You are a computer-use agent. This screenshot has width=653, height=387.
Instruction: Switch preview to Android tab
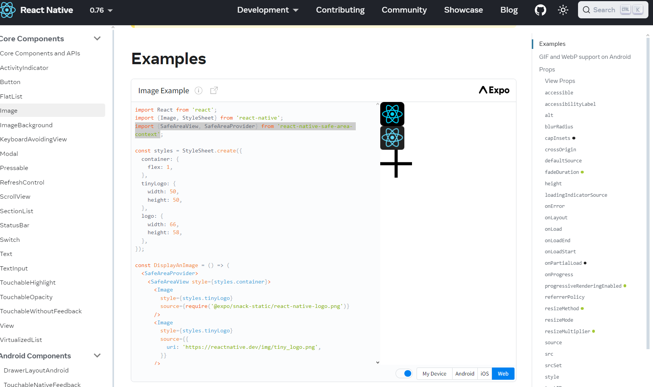click(464, 374)
